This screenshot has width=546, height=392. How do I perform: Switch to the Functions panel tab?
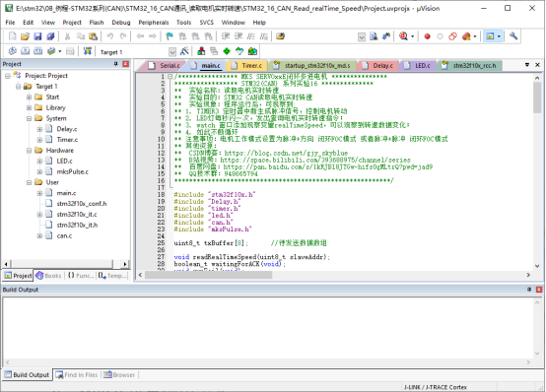point(81,276)
